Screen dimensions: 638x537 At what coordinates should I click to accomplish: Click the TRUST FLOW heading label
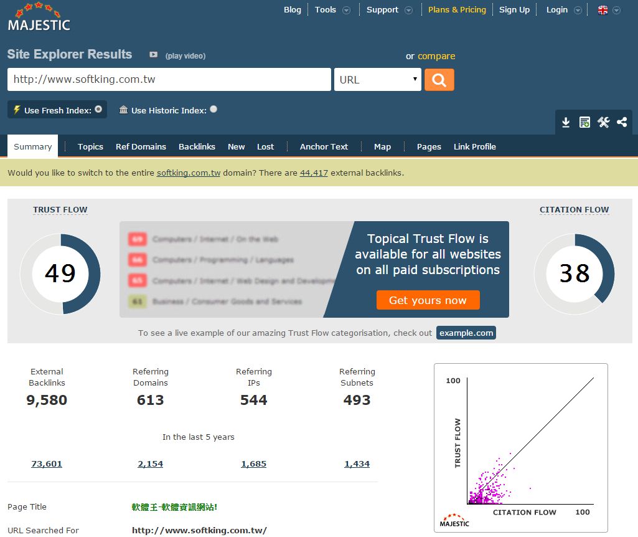click(x=60, y=210)
